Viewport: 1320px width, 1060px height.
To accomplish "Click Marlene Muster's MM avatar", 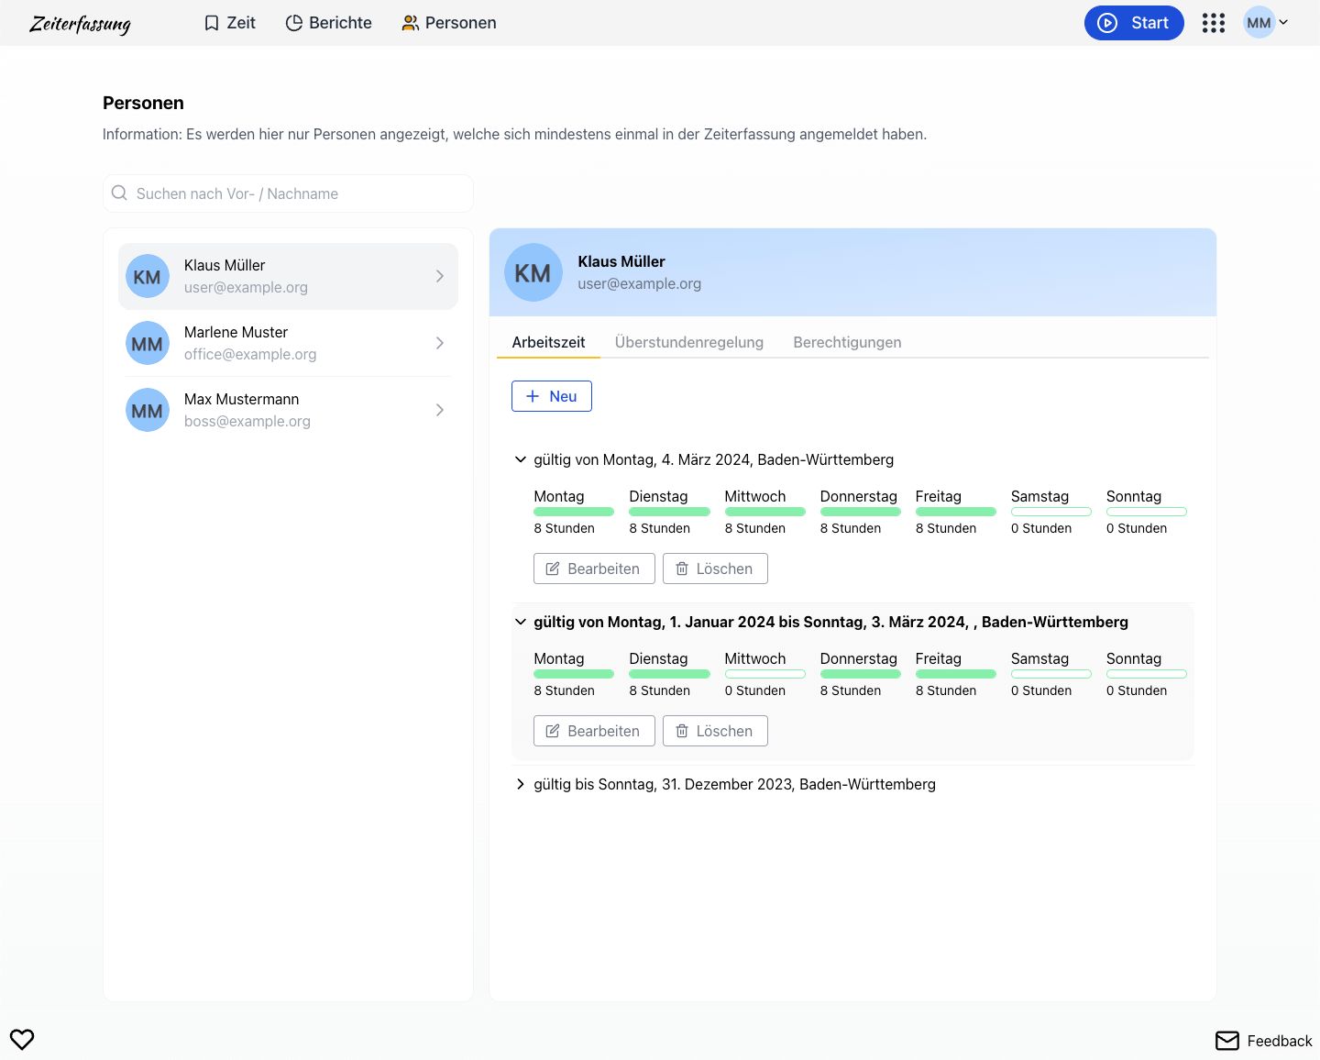I will pyautogui.click(x=148, y=344).
